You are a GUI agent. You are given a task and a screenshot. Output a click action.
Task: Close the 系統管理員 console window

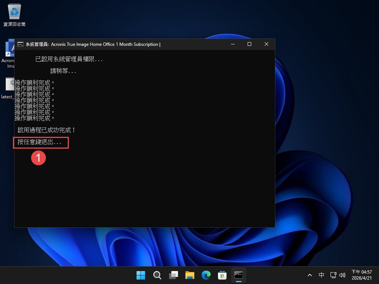(266, 44)
